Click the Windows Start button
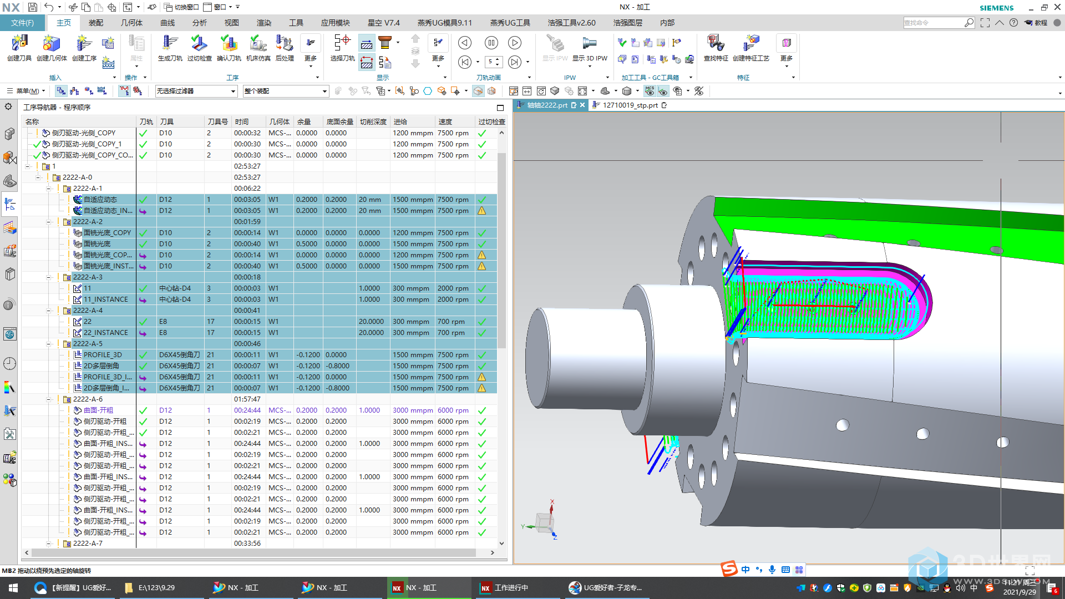 [x=13, y=587]
